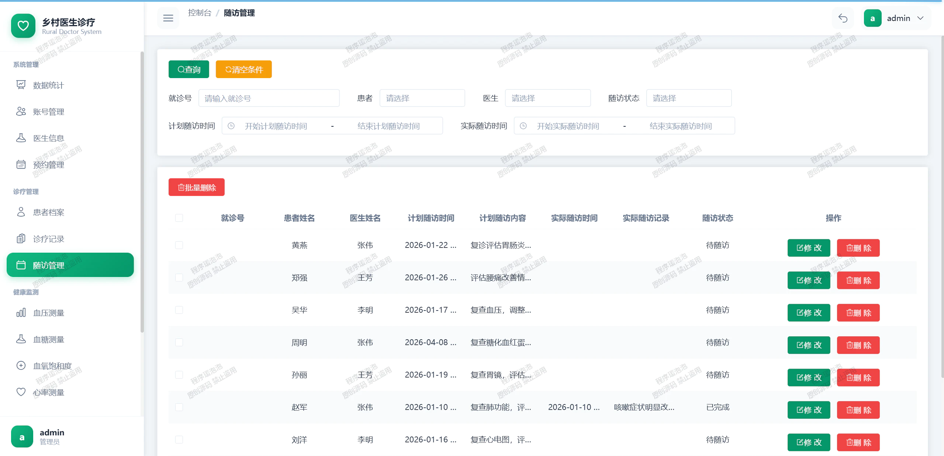This screenshot has height=456, width=944.
Task: Click 患者档案 person icon in sidebar
Action: [x=21, y=212]
